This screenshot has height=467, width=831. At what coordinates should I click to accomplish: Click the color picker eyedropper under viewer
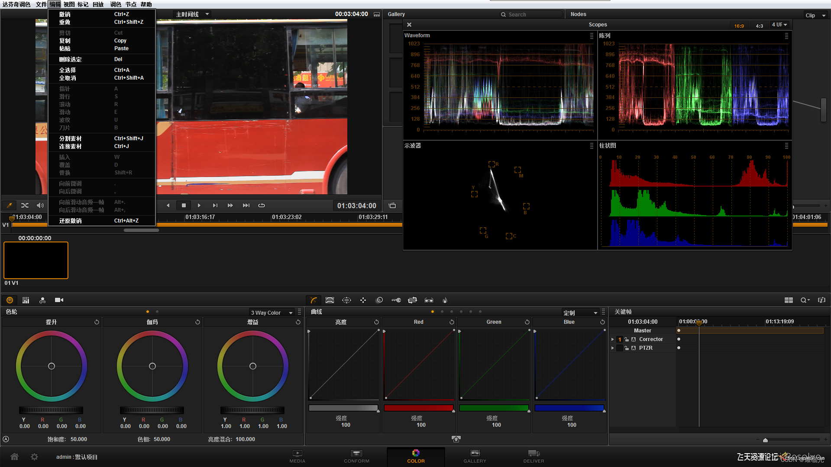(9, 205)
